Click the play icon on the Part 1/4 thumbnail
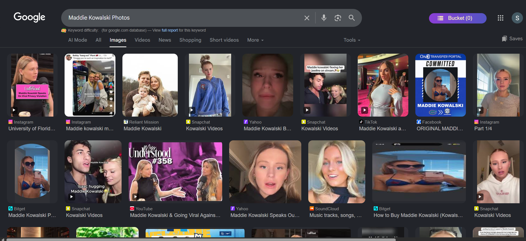Screen dimensions: 526x241 480,110
